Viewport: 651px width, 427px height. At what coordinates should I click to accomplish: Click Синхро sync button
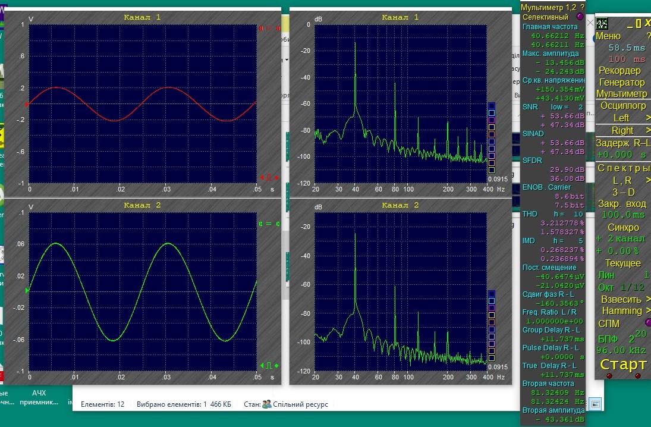click(623, 227)
